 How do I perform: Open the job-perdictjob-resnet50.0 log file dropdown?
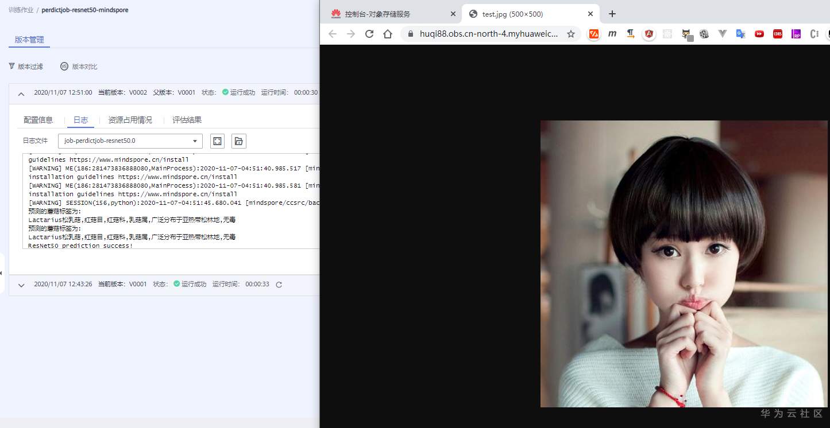tap(195, 141)
